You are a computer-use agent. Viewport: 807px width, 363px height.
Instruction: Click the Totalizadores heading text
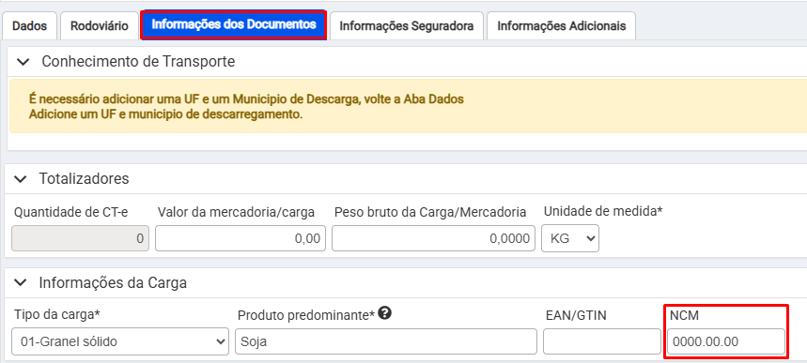[x=84, y=179]
